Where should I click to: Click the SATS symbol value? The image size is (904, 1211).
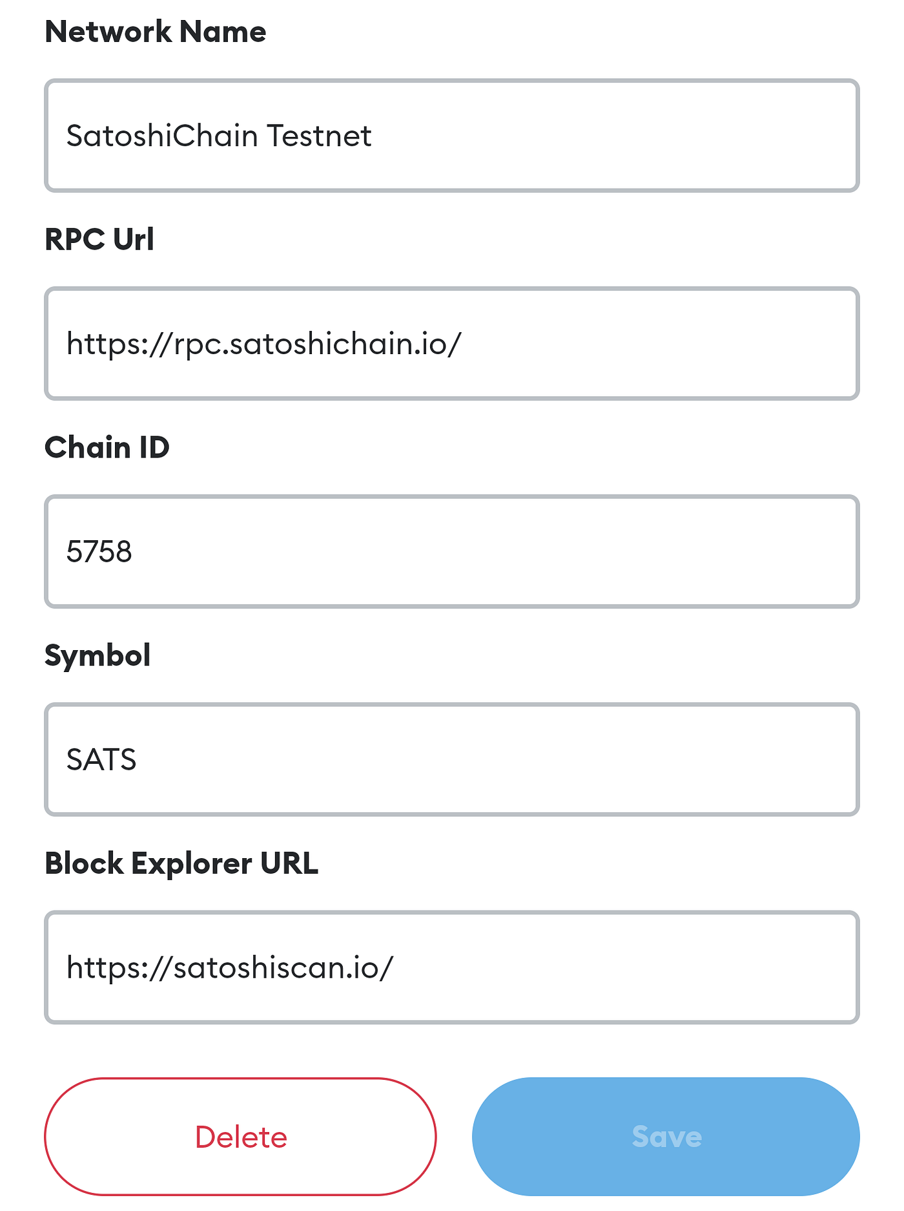point(101,760)
